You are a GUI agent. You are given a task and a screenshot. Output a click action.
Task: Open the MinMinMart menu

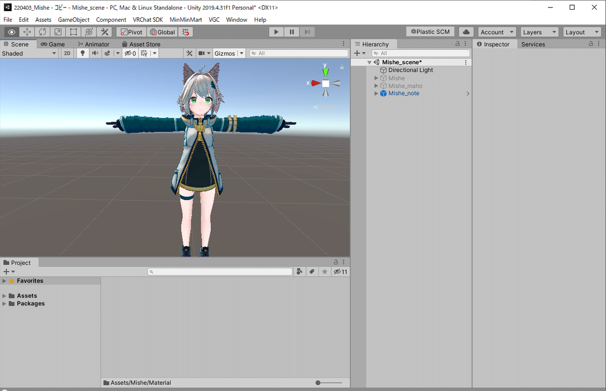186,20
